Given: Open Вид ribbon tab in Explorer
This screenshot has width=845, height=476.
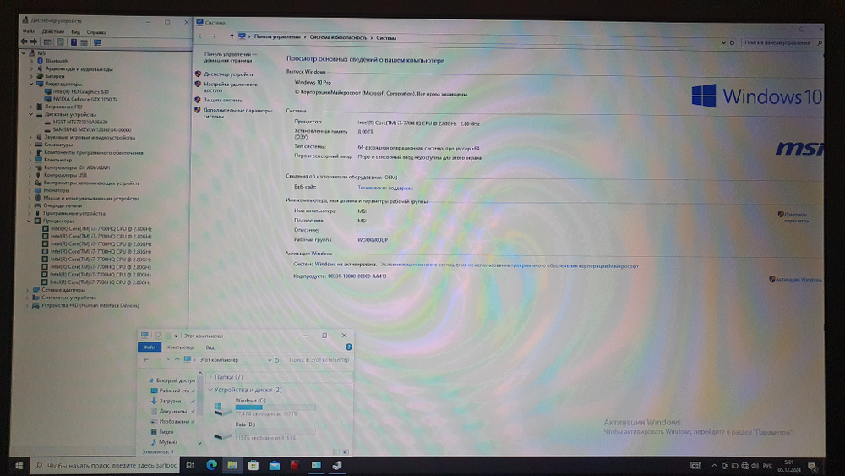Looking at the screenshot, I should click(210, 347).
